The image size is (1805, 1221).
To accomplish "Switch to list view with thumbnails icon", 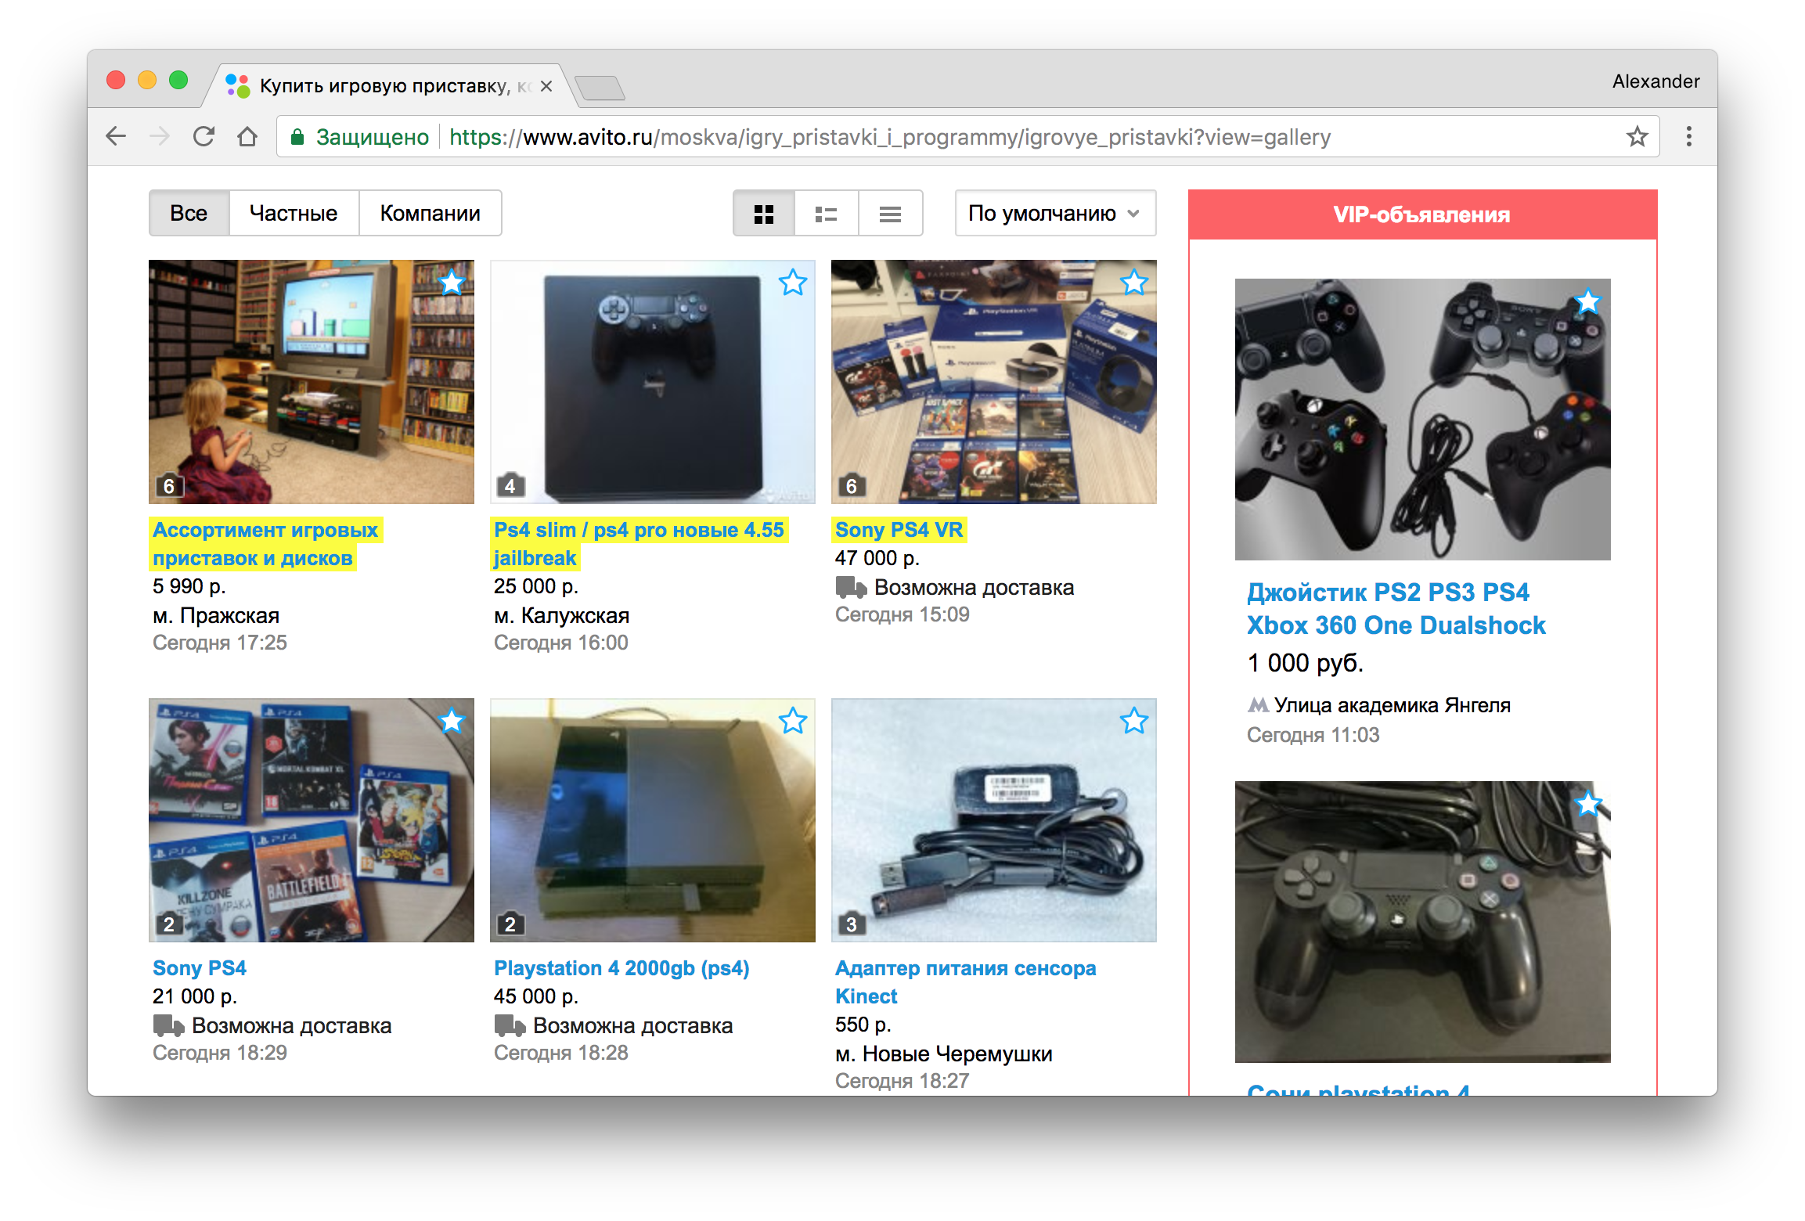I will click(x=826, y=214).
